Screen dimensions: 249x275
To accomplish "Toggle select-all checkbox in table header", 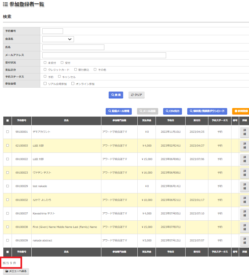I will (x=8, y=121).
